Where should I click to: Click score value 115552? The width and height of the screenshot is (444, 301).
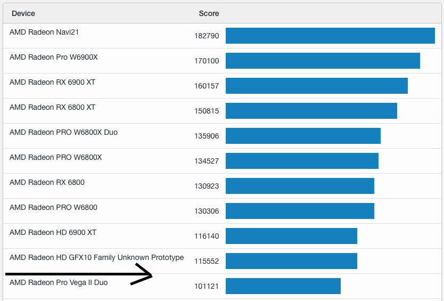tap(207, 261)
